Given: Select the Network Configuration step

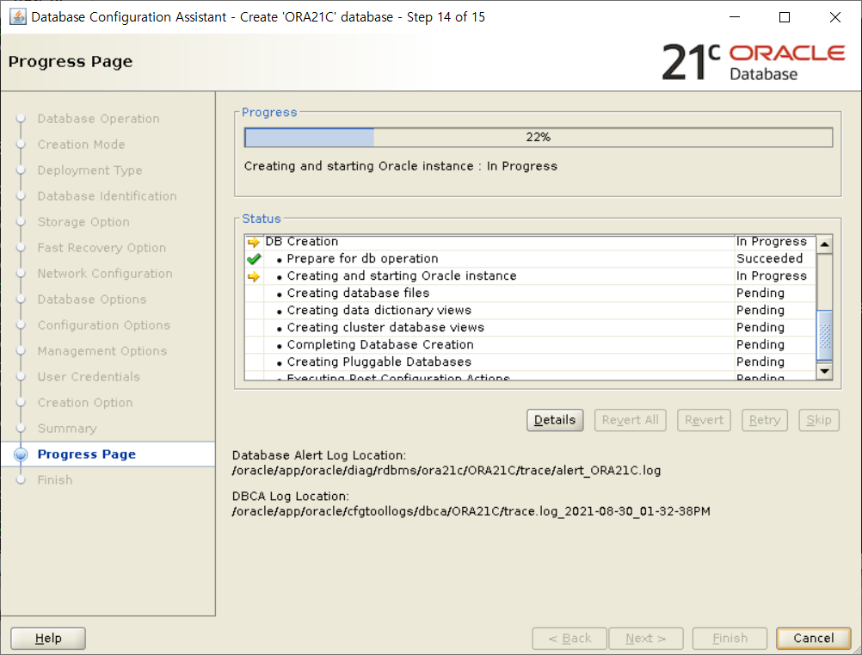Looking at the screenshot, I should [105, 274].
